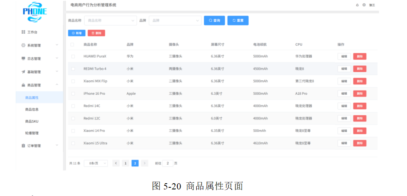This screenshot has width=407, height=196.
Task: Click 基础管理 paper-plane icon in sidebar
Action: 23,72
